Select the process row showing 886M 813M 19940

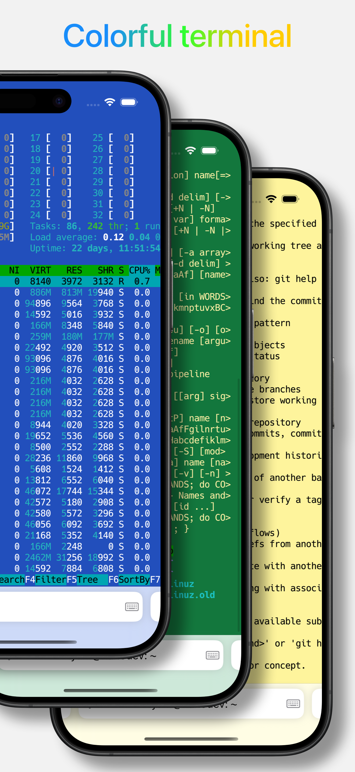point(80,293)
